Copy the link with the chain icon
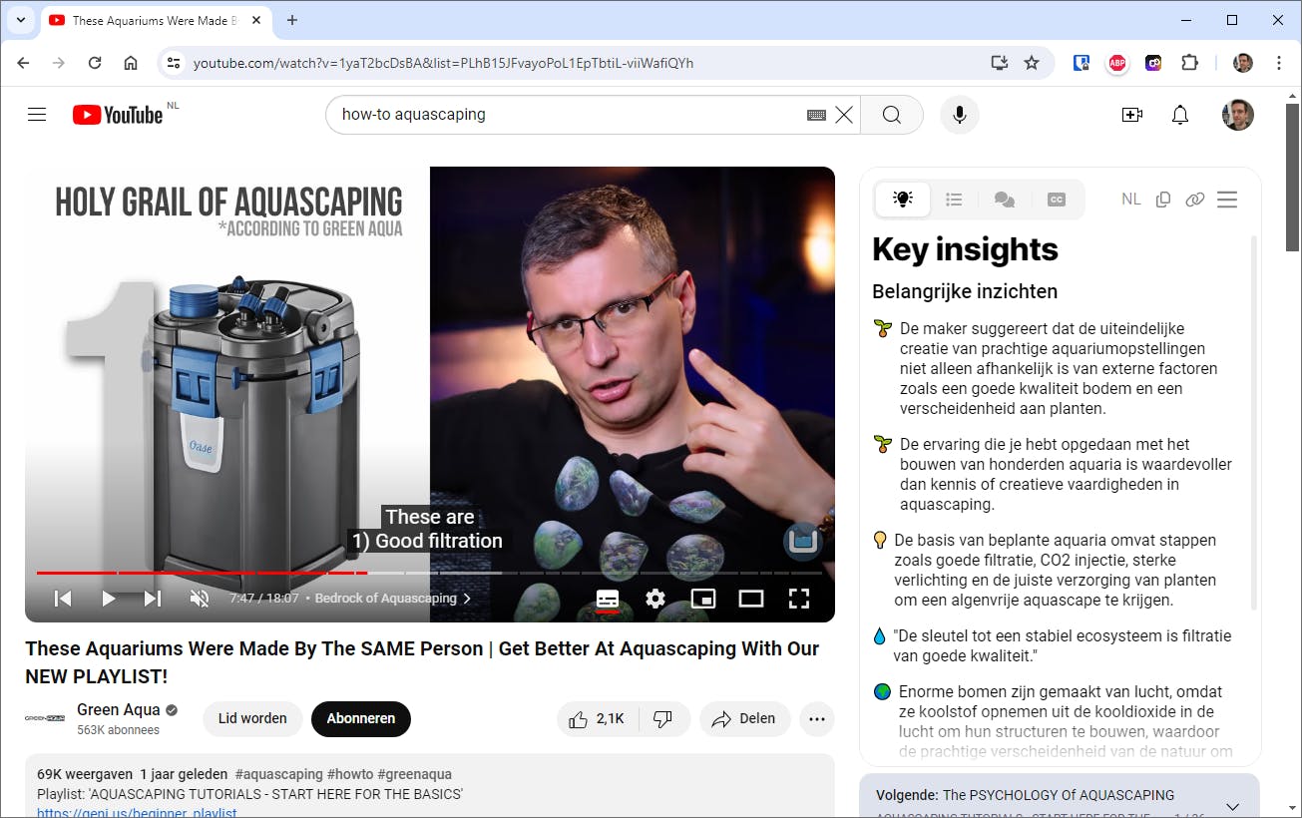The width and height of the screenshot is (1302, 818). coord(1194,200)
